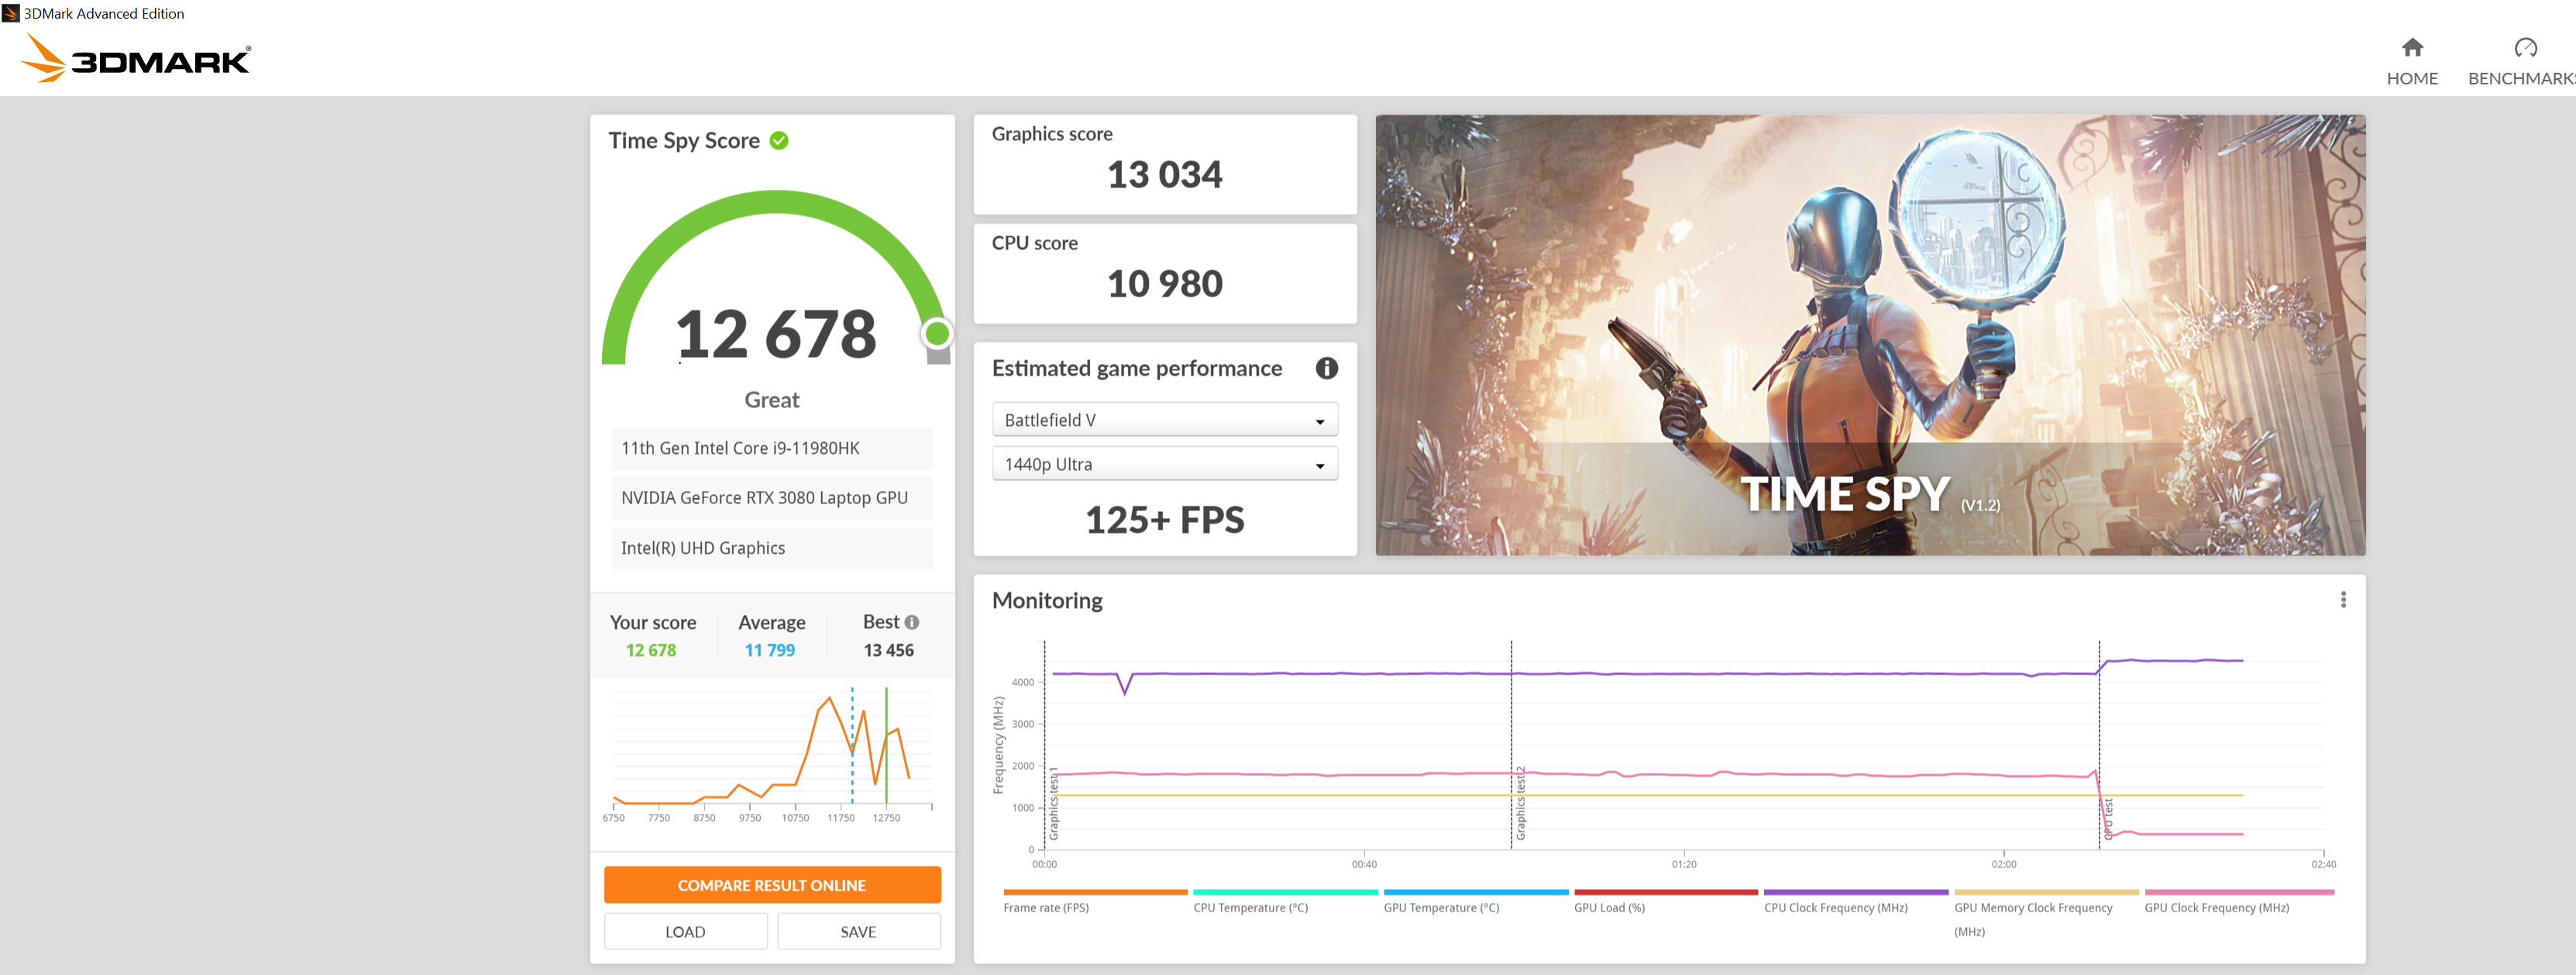Click the score gauge green indicator knob

click(937, 333)
